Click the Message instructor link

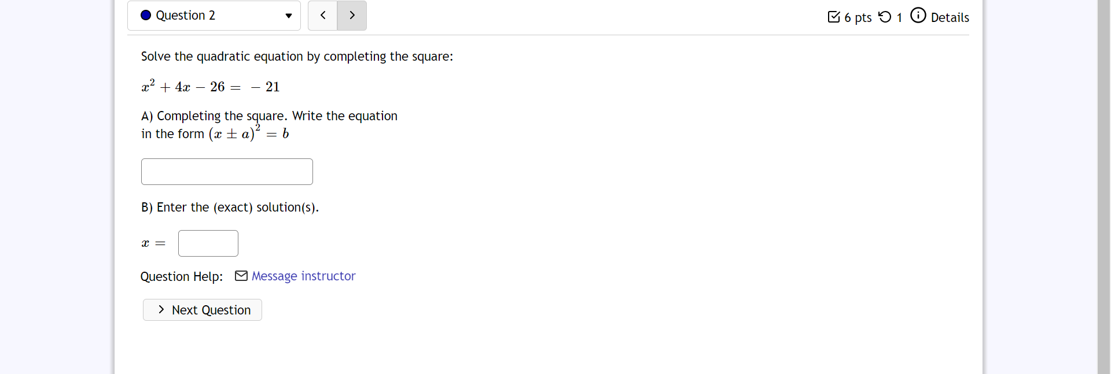click(x=304, y=276)
